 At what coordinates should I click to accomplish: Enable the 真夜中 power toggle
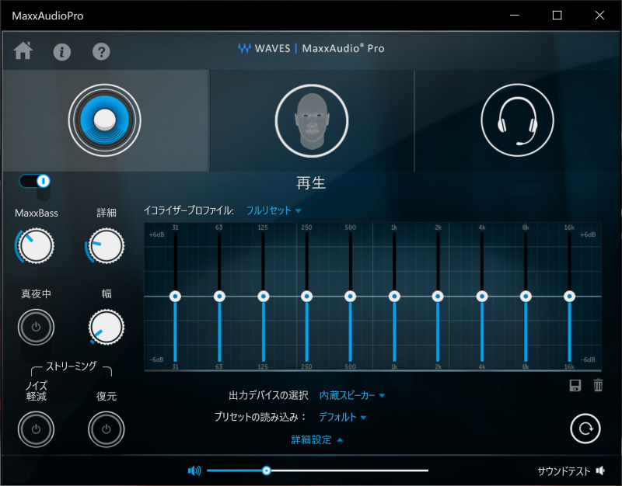[x=35, y=327]
